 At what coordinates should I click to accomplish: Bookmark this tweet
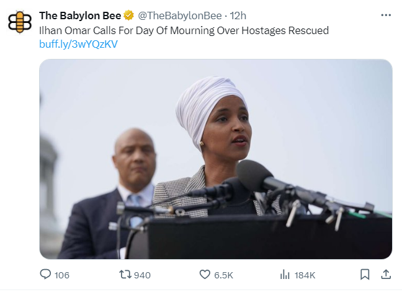(365, 275)
